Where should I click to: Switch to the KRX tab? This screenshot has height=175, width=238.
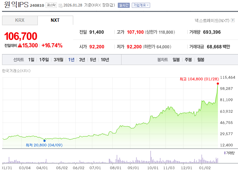tap(20, 20)
